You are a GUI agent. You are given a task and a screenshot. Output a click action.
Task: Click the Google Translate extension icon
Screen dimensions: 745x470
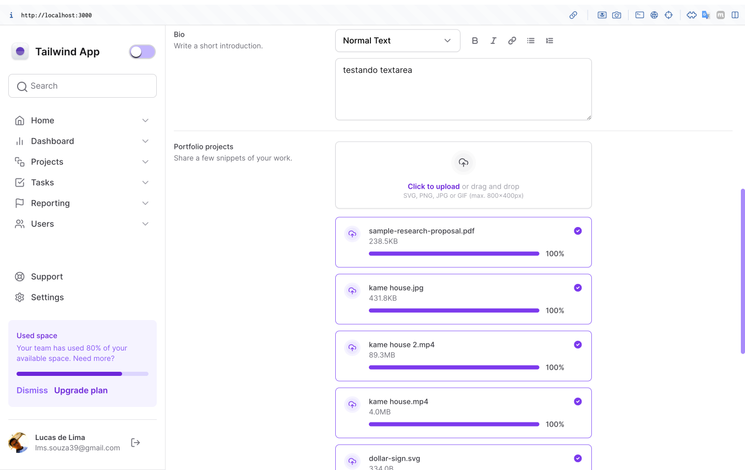[x=706, y=15]
